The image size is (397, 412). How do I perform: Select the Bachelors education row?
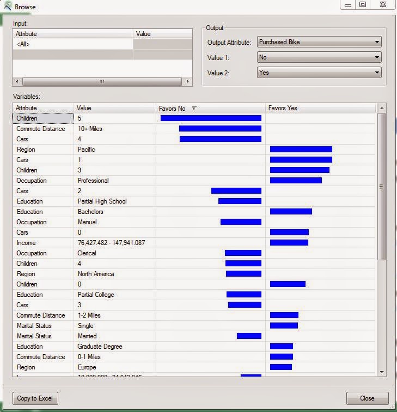click(194, 212)
